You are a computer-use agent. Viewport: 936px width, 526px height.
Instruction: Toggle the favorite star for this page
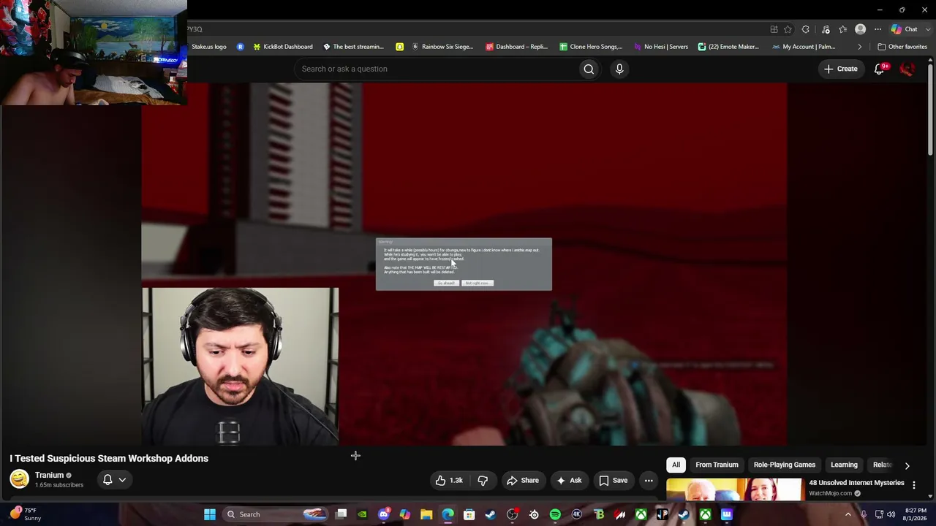pyautogui.click(x=788, y=29)
